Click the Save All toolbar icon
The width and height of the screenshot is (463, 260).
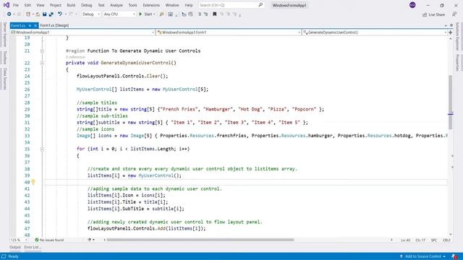pyautogui.click(x=51, y=14)
